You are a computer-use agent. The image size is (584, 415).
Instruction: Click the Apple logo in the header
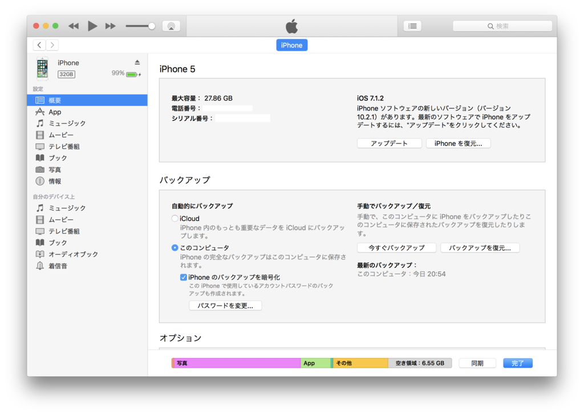pyautogui.click(x=291, y=26)
